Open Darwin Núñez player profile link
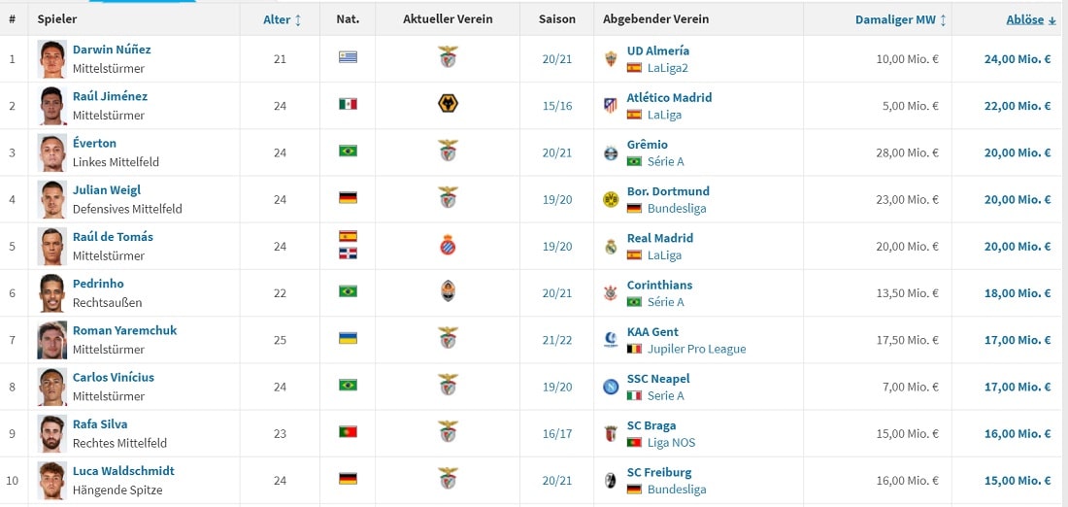Image resolution: width=1068 pixels, height=507 pixels. 112,50
